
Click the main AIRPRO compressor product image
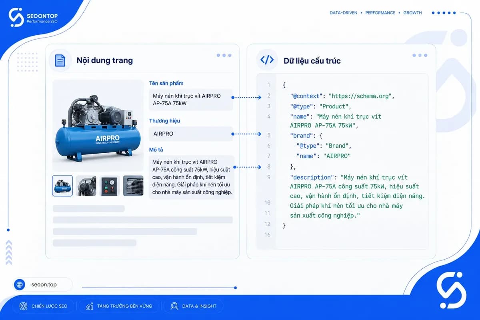98,126
